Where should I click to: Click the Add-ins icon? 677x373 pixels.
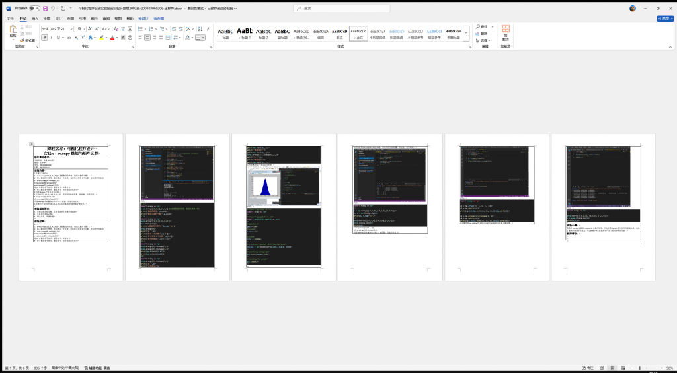click(505, 32)
